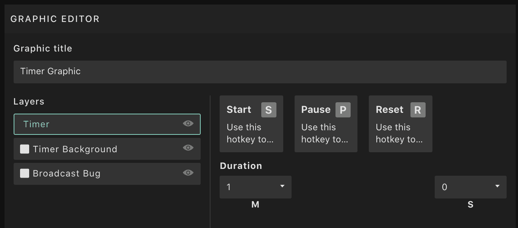Click the Broadcast Bug layer thumbnail square
518x228 pixels.
tap(25, 173)
